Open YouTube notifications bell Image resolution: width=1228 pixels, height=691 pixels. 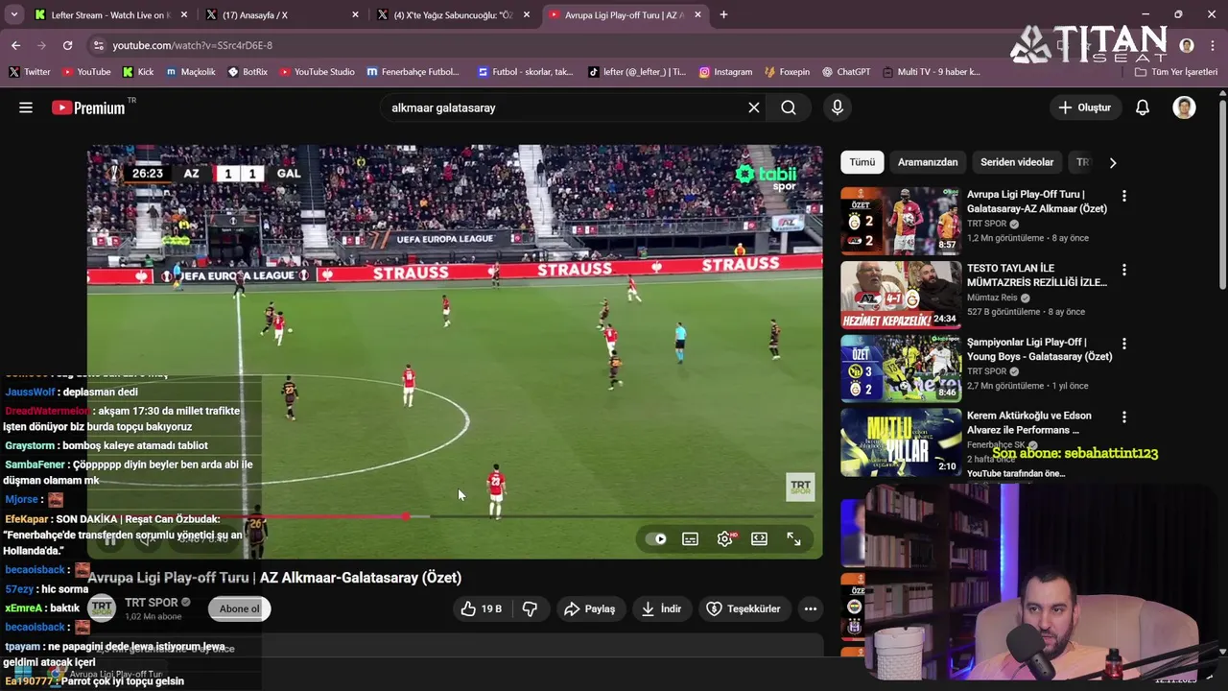pos(1143,107)
